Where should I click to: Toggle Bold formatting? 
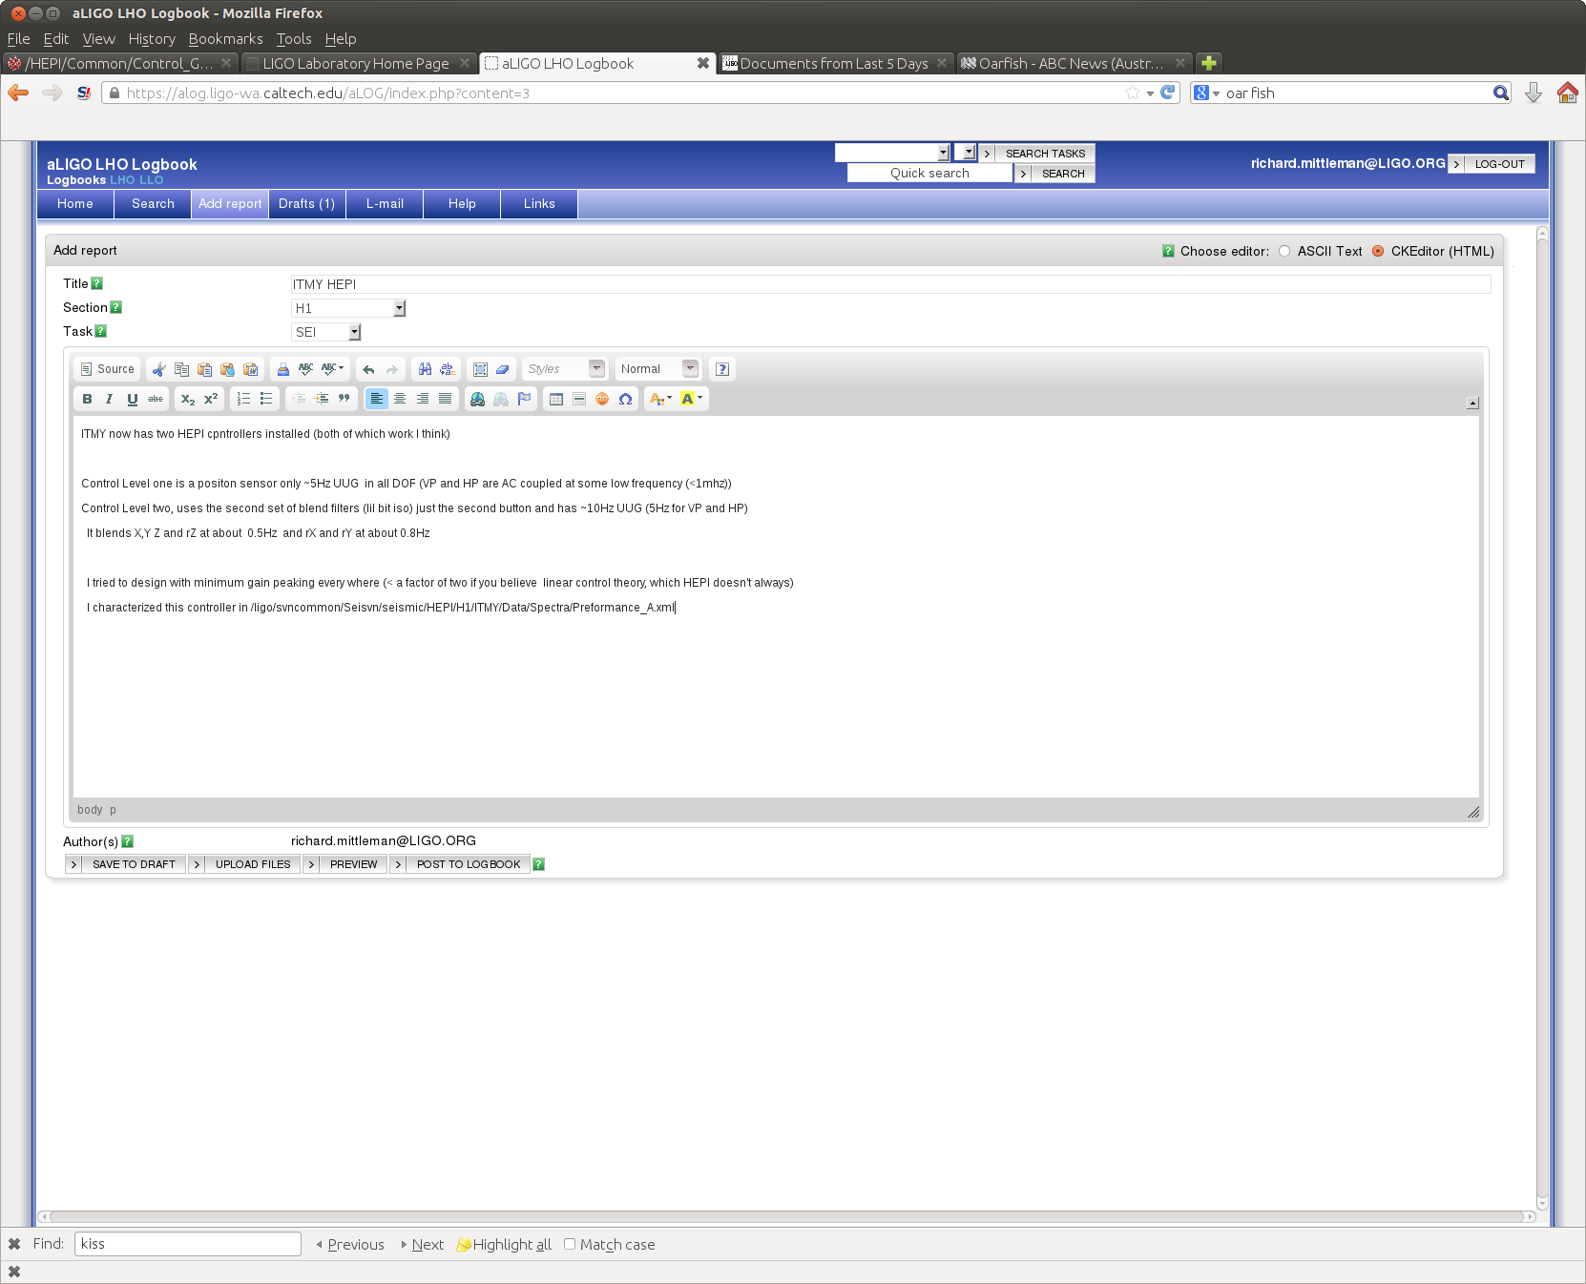coord(87,399)
